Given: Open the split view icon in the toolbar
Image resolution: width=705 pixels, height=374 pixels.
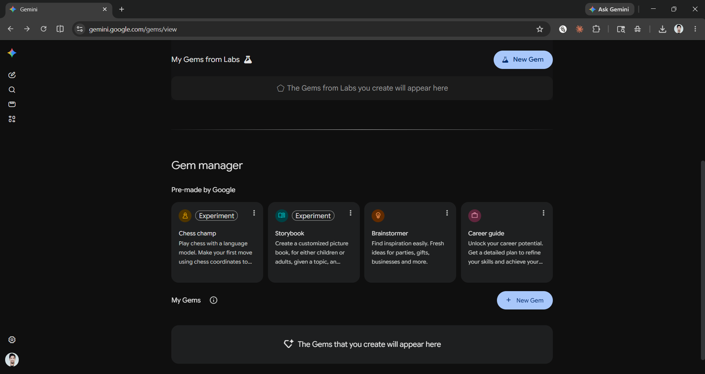Looking at the screenshot, I should point(60,29).
